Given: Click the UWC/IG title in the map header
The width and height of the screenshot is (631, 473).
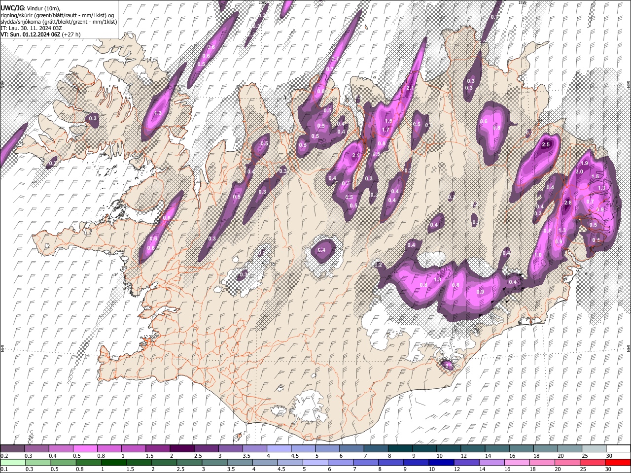Looking at the screenshot, I should 12,8.
